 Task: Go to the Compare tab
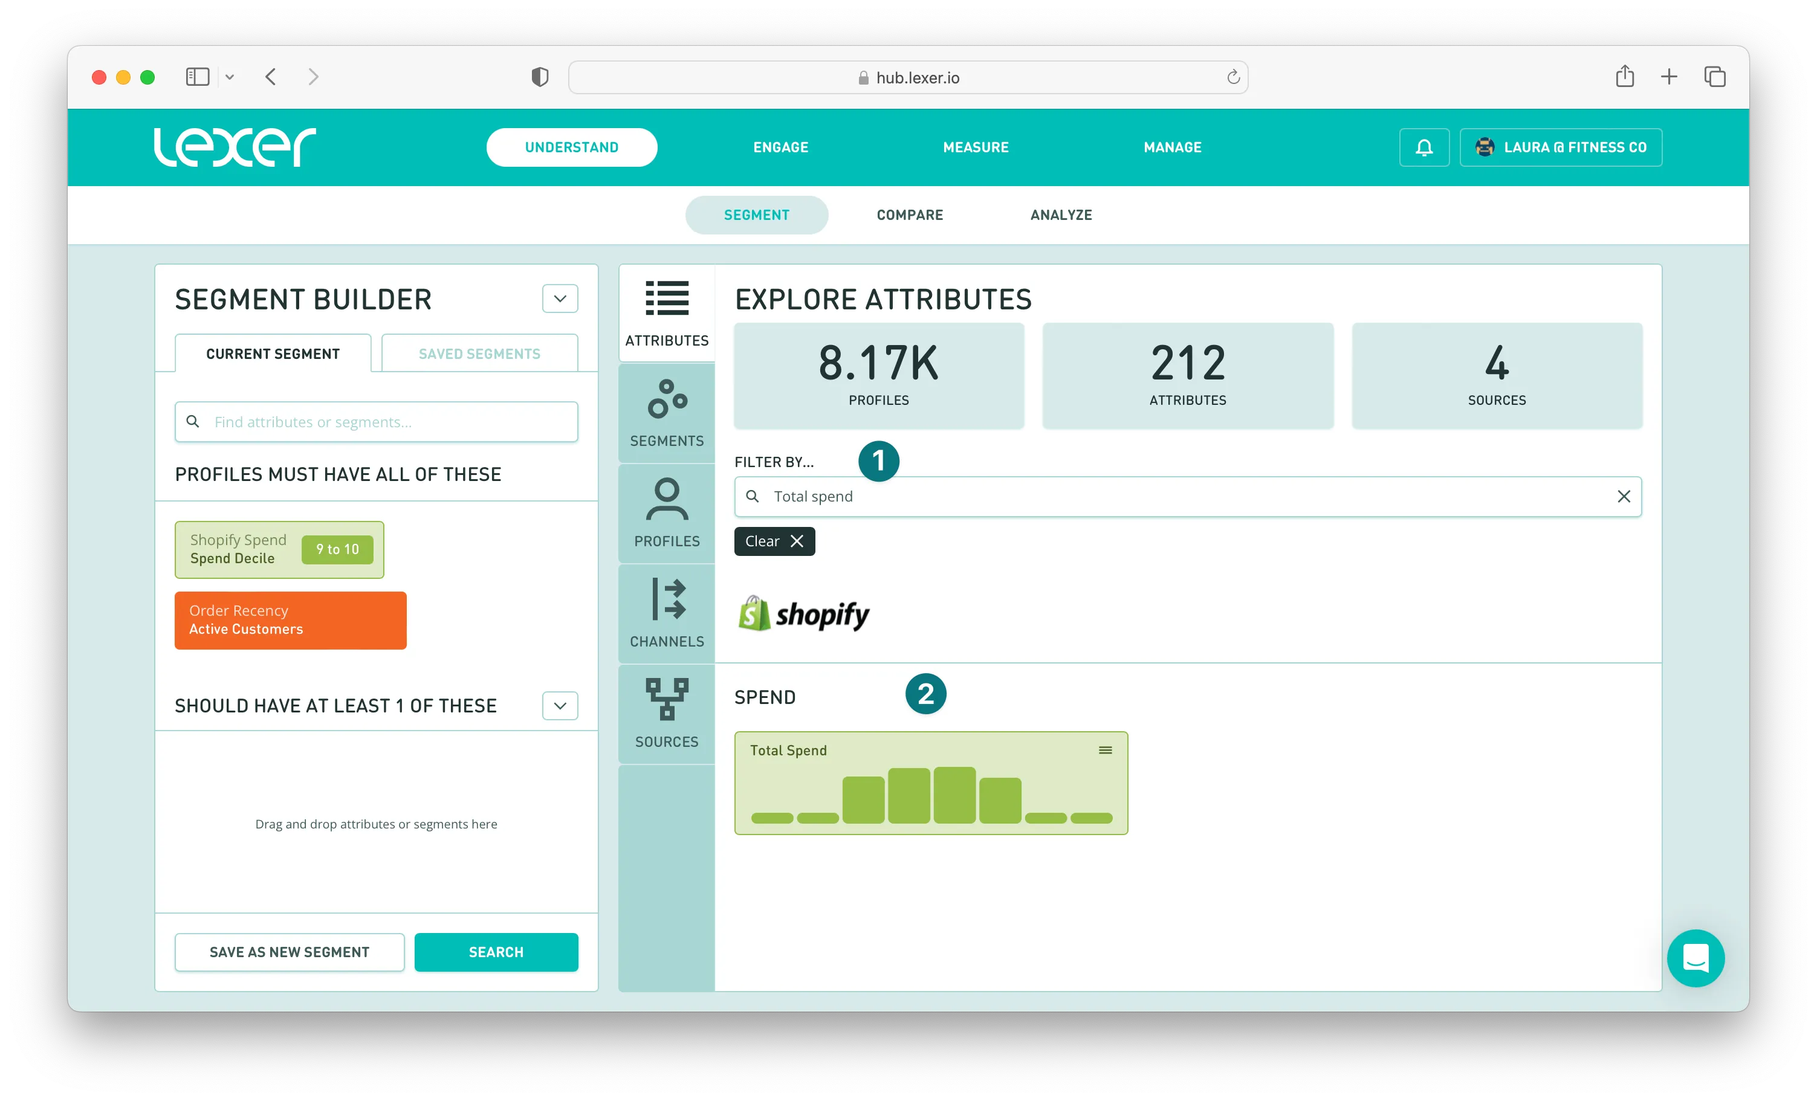pyautogui.click(x=909, y=215)
